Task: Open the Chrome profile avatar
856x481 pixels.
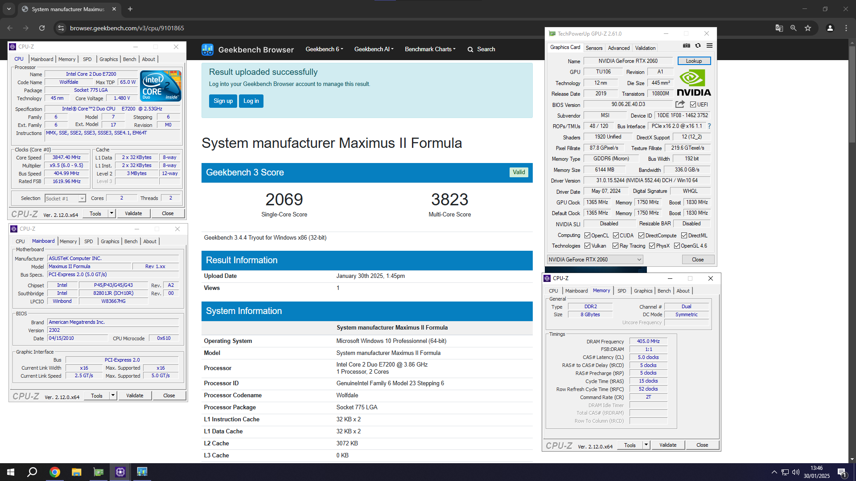Action: tap(830, 28)
